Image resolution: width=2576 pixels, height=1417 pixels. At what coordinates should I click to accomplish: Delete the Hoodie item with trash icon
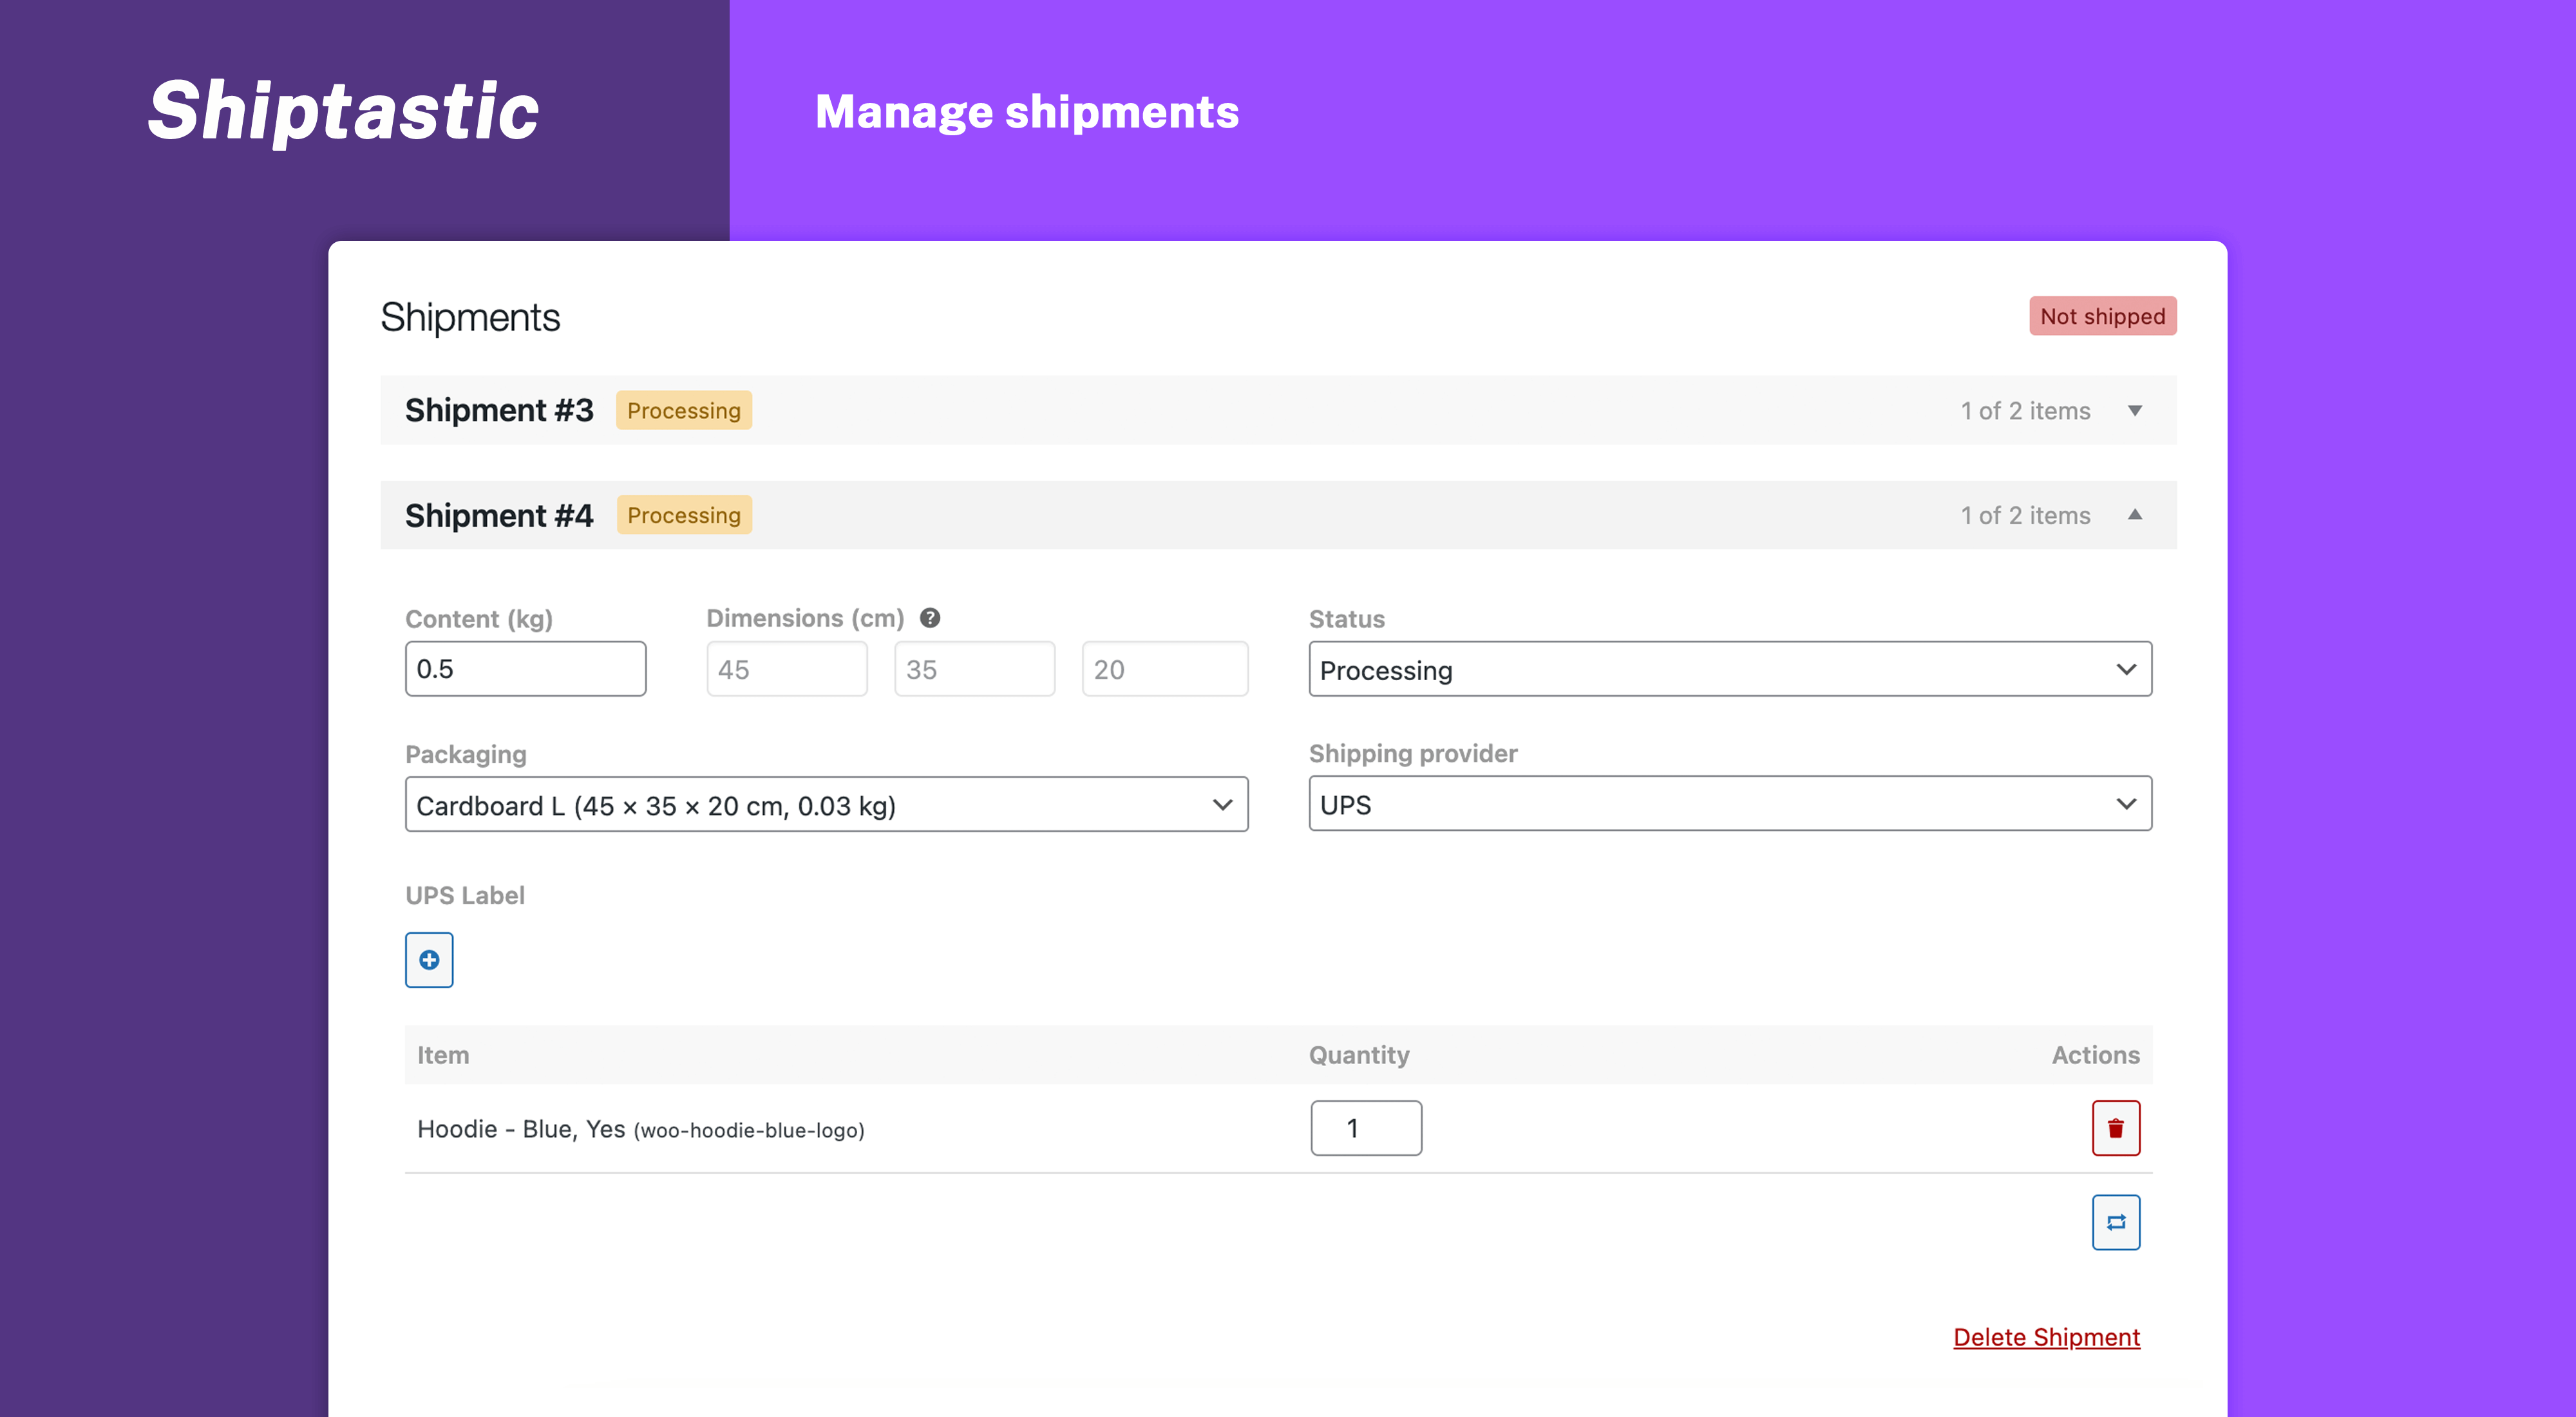(2116, 1128)
